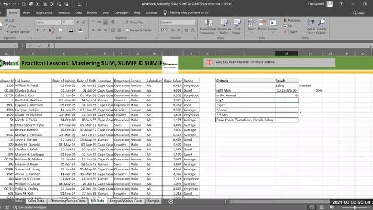Toggle Bold formatting
The image size is (373, 210).
pyautogui.click(x=37, y=30)
